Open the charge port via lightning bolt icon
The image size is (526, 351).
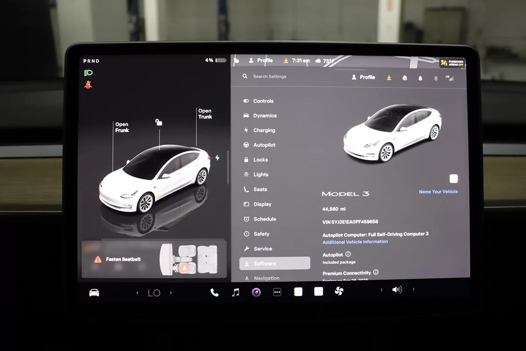217,158
